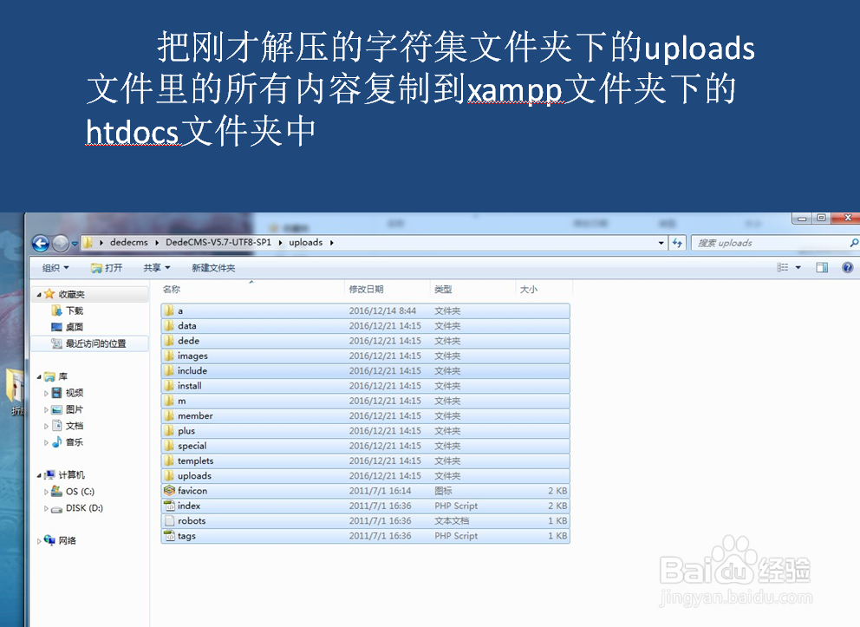Select the install folder icon
860x627 pixels.
(x=169, y=386)
